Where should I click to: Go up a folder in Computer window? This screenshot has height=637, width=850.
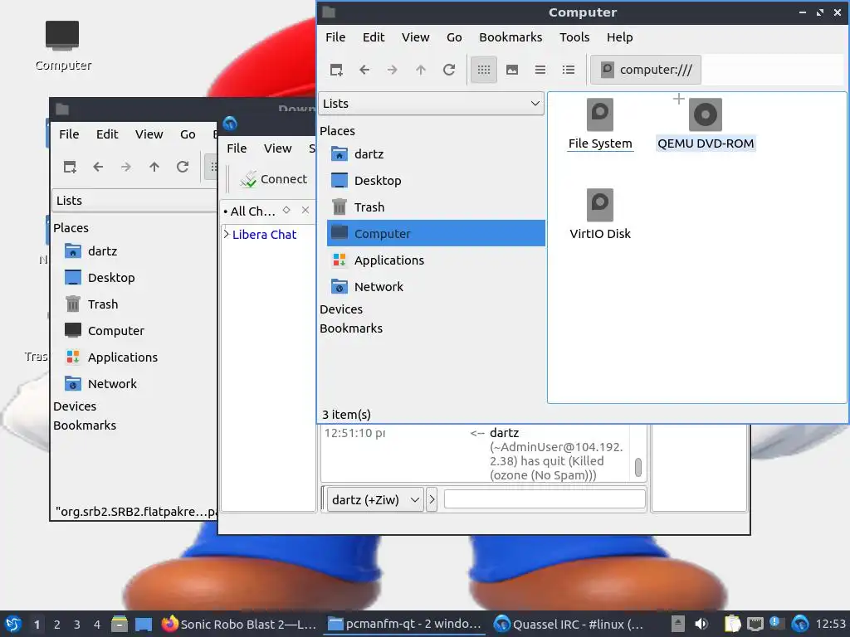(421, 70)
